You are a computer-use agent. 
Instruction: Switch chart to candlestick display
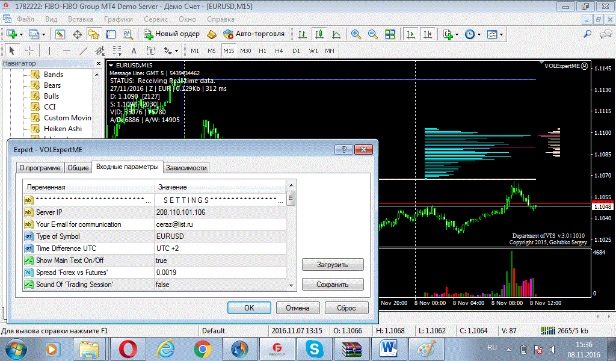tap(319, 34)
